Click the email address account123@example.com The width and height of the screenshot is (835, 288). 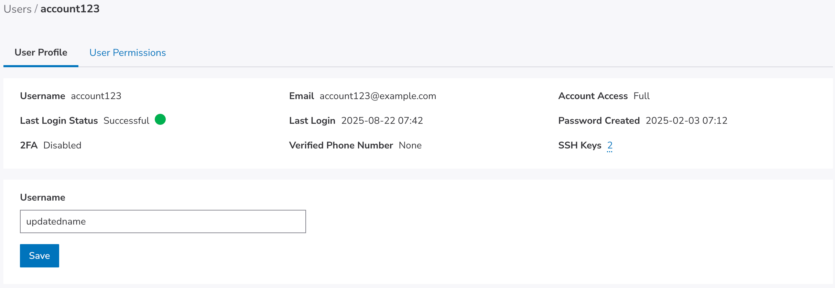click(378, 96)
